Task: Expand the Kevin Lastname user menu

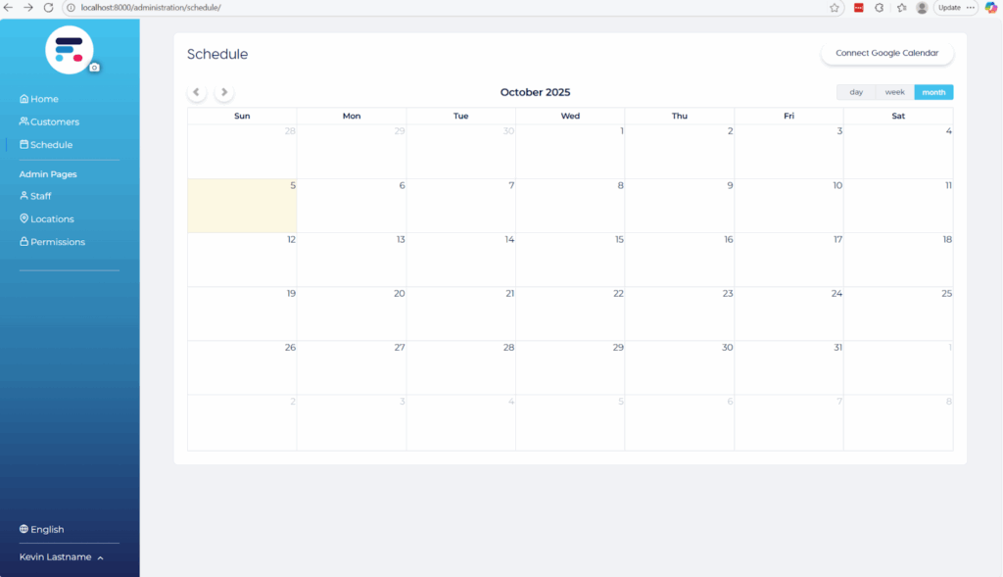Action: pyautogui.click(x=62, y=556)
